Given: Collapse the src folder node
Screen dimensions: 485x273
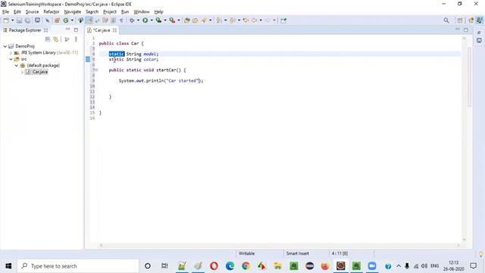Looking at the screenshot, I should click(x=11, y=59).
